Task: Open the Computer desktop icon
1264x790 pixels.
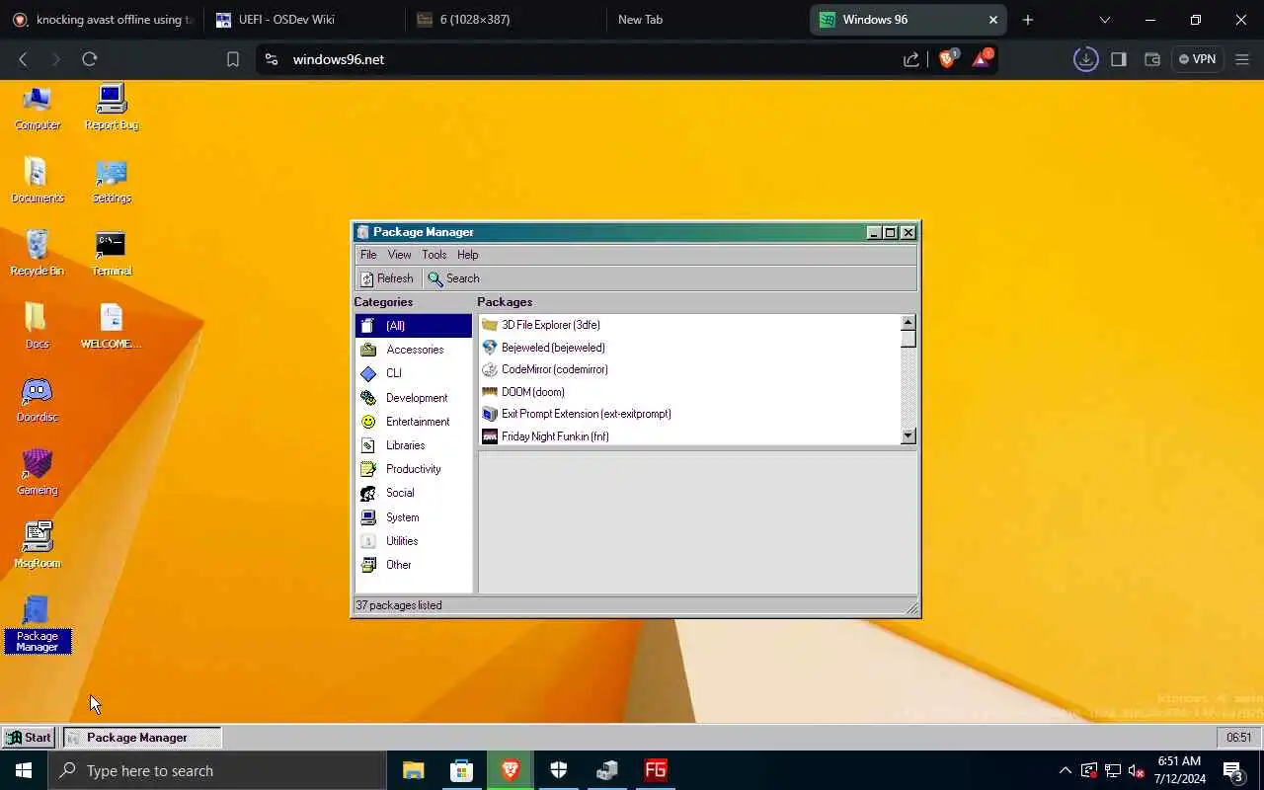Action: 38,108
